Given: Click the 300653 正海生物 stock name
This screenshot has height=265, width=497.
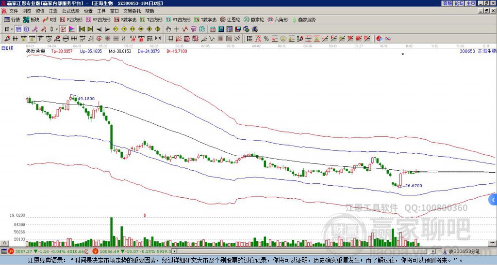Looking at the screenshot, I should pos(478,51).
